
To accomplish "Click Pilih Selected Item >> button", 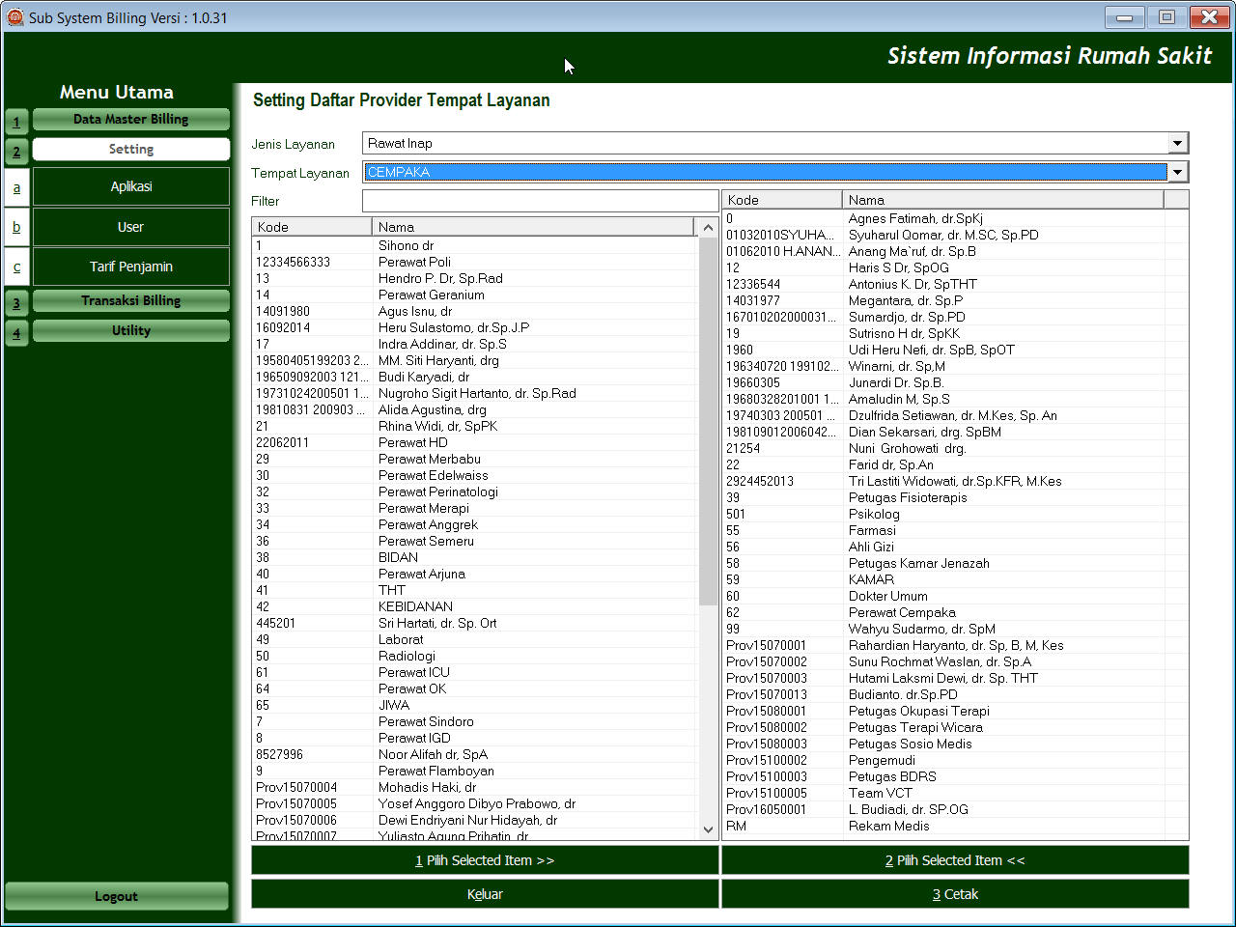I will 485,860.
